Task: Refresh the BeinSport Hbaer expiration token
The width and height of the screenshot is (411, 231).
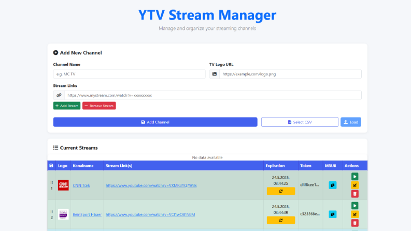Action: pyautogui.click(x=281, y=220)
